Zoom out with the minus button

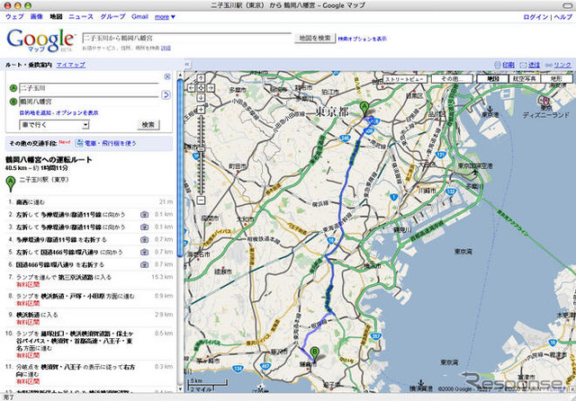[201, 200]
